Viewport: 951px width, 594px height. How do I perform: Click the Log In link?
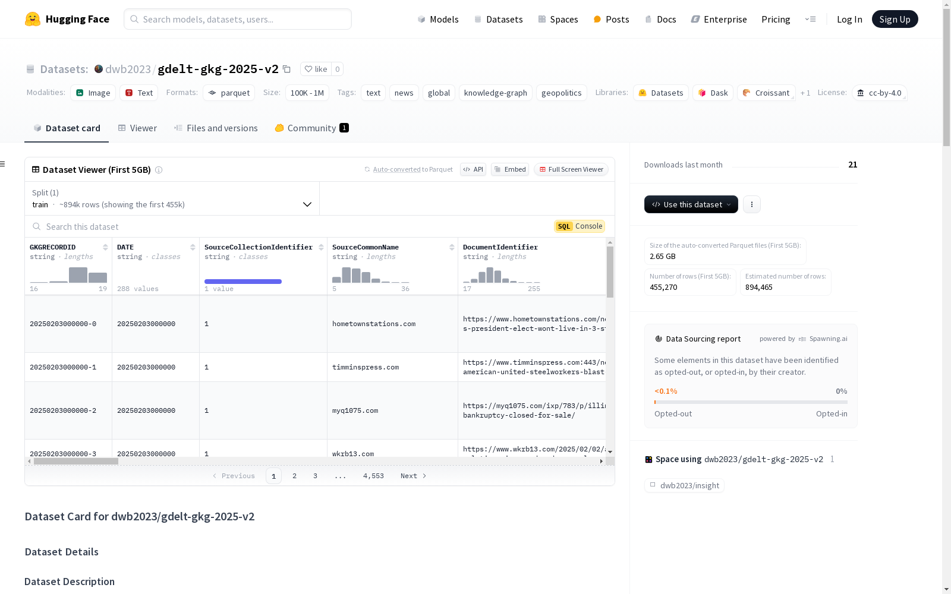pyautogui.click(x=849, y=19)
